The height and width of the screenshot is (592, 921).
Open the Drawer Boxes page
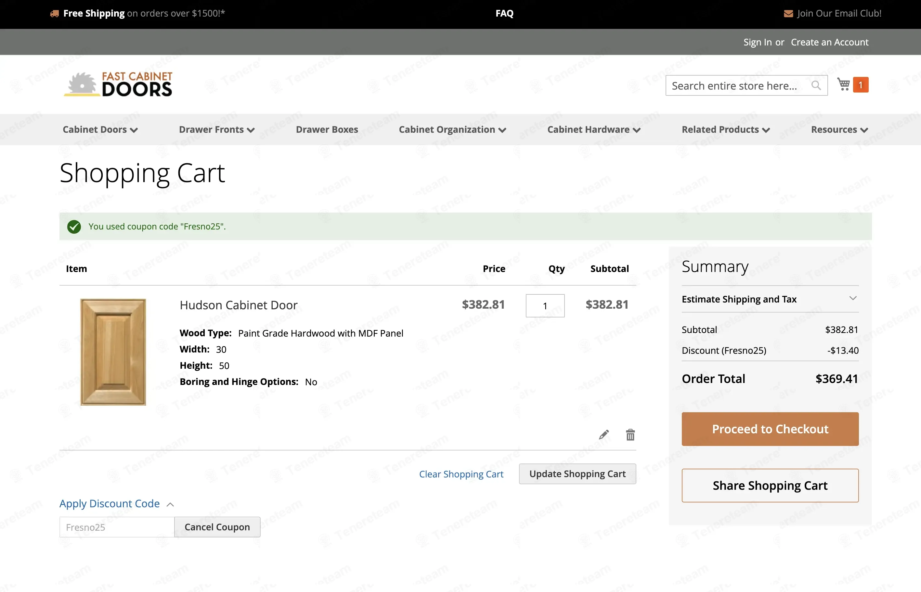coord(327,129)
